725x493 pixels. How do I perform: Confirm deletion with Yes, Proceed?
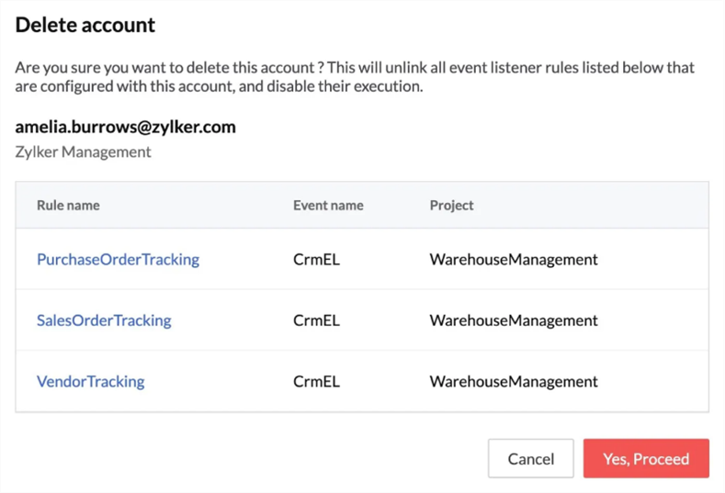click(x=646, y=458)
